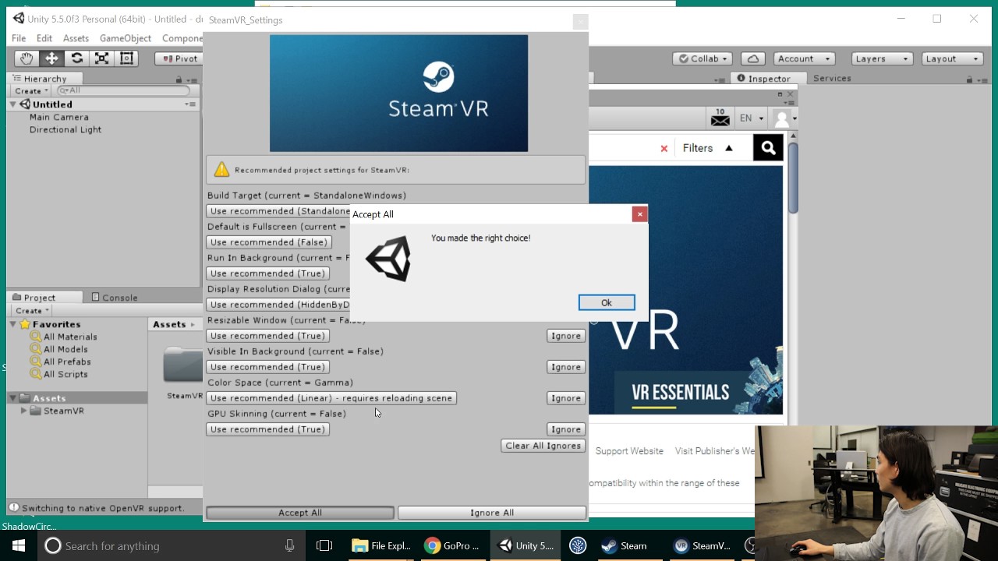Switch to the Inspector tab
This screenshot has width=998, height=561.
764,79
